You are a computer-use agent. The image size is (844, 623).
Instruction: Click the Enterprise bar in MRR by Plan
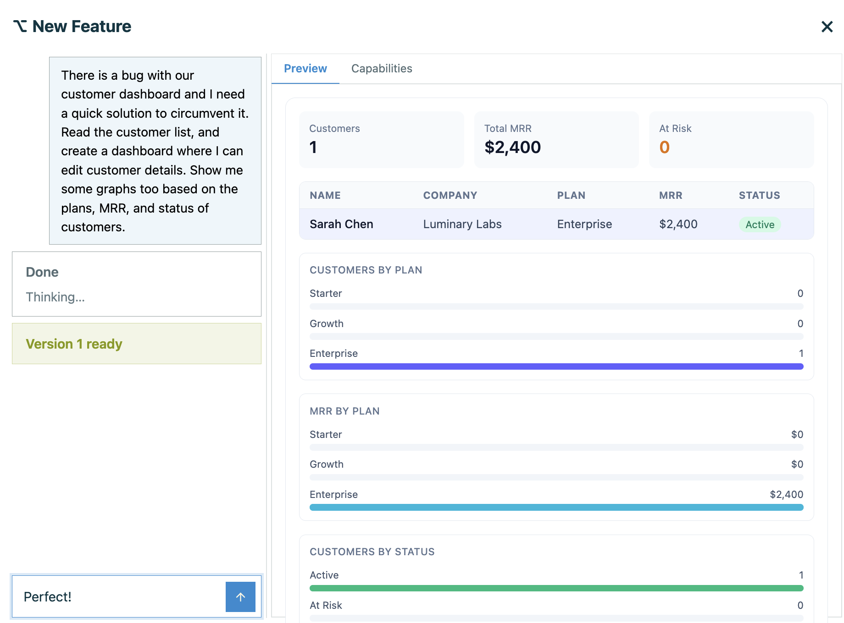coord(556,508)
